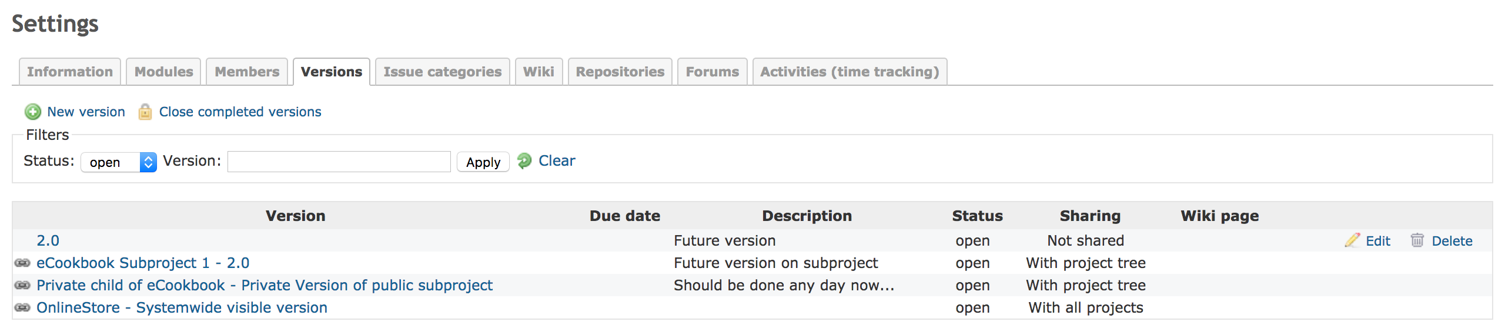This screenshot has height=335, width=1505.
Task: Click the lock icon for closing completed versions
Action: click(145, 112)
